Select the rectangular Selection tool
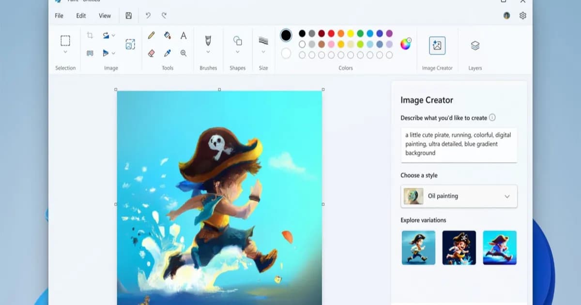The image size is (581, 305). pos(65,40)
